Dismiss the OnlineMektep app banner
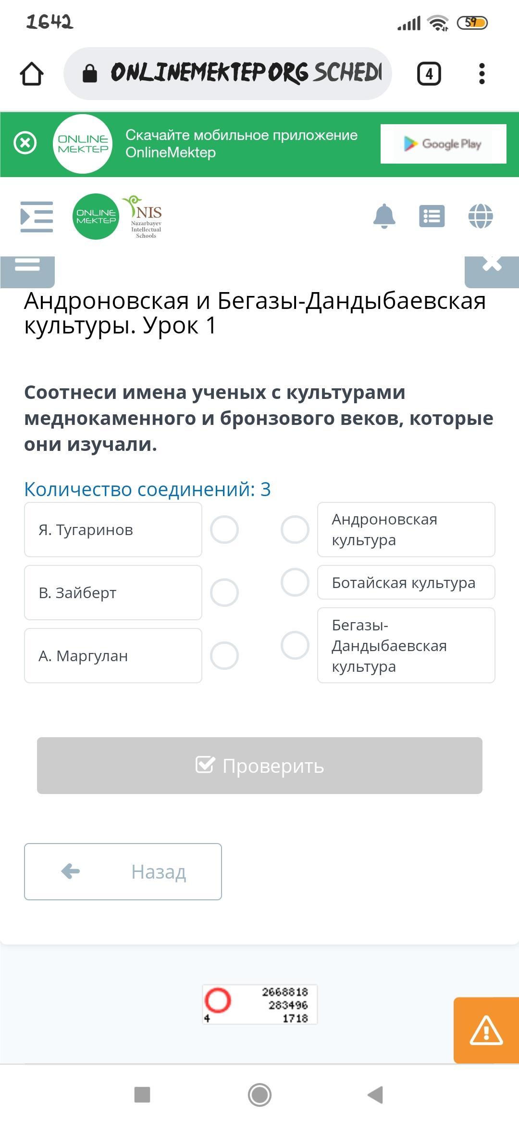519x1126 pixels. (25, 143)
